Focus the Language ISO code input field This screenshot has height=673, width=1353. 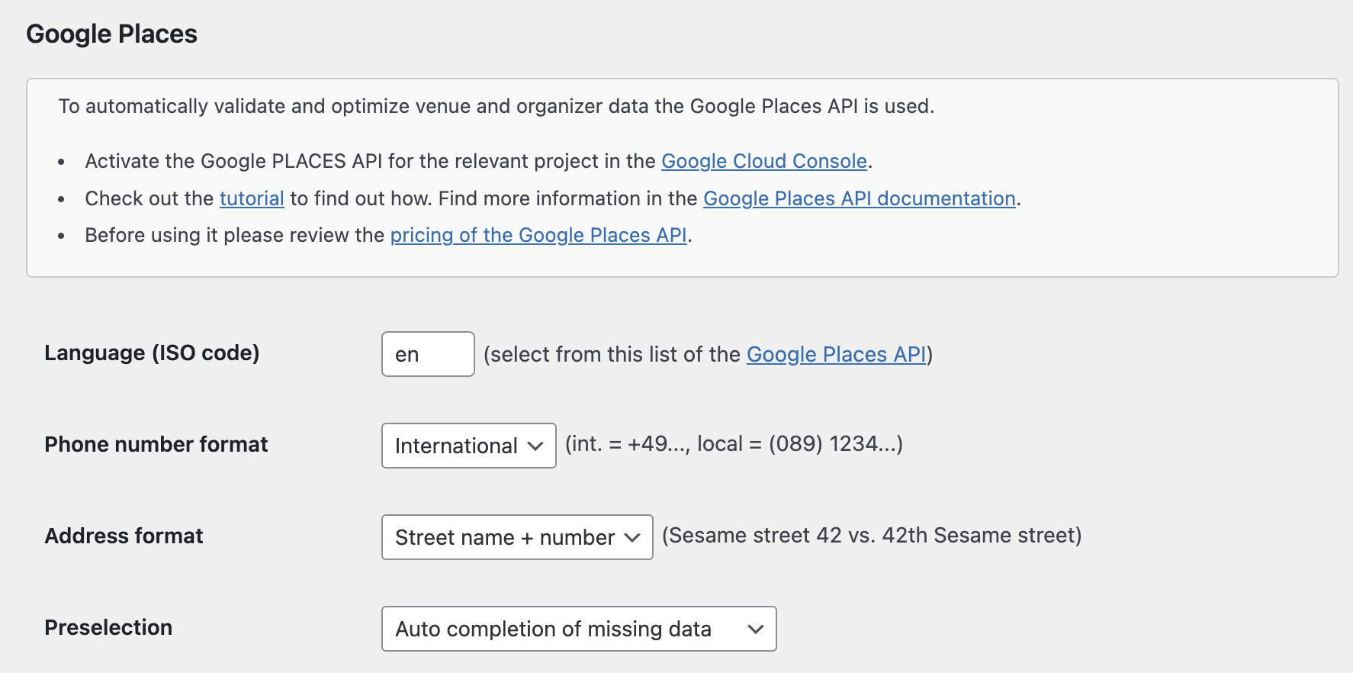tap(428, 354)
